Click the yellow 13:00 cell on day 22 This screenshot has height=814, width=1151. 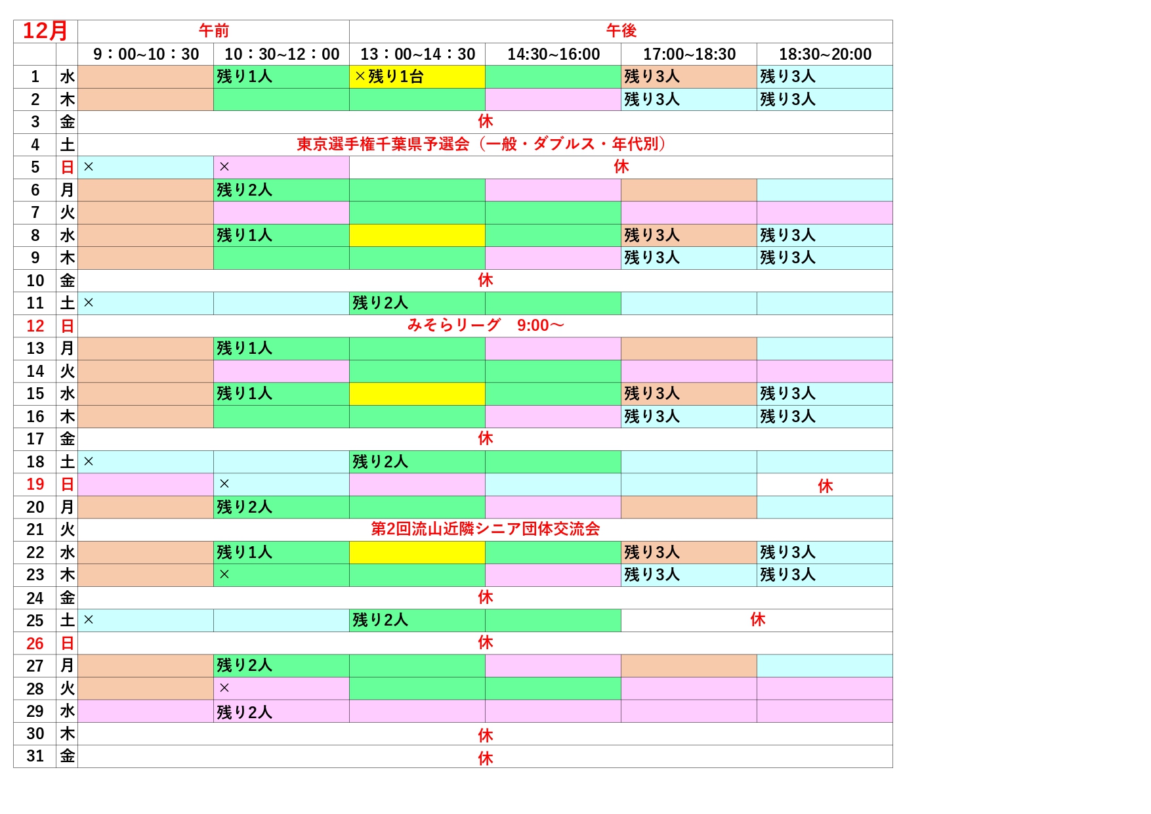coord(417,552)
